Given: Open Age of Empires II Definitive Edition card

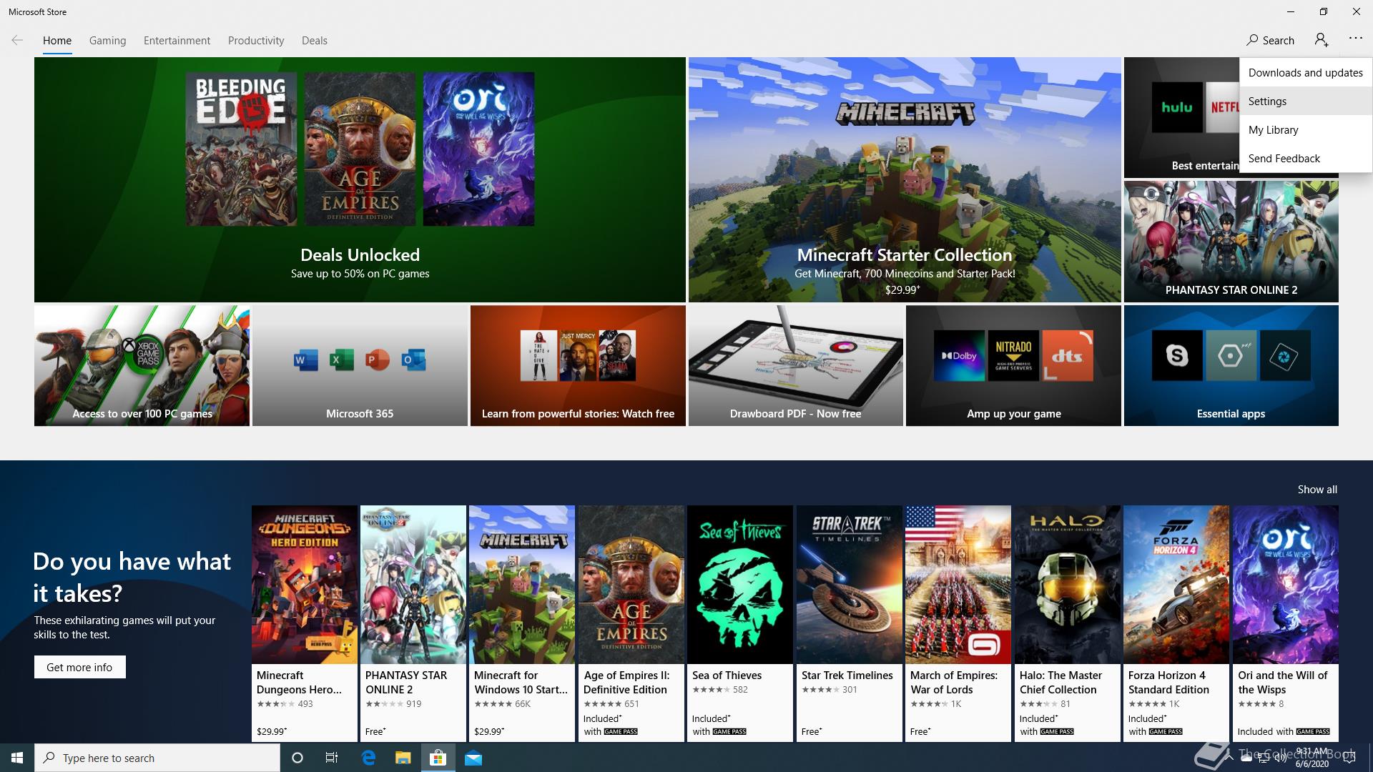Looking at the screenshot, I should (631, 623).
